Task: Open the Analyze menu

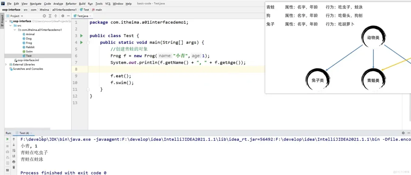Action: click(58, 4)
